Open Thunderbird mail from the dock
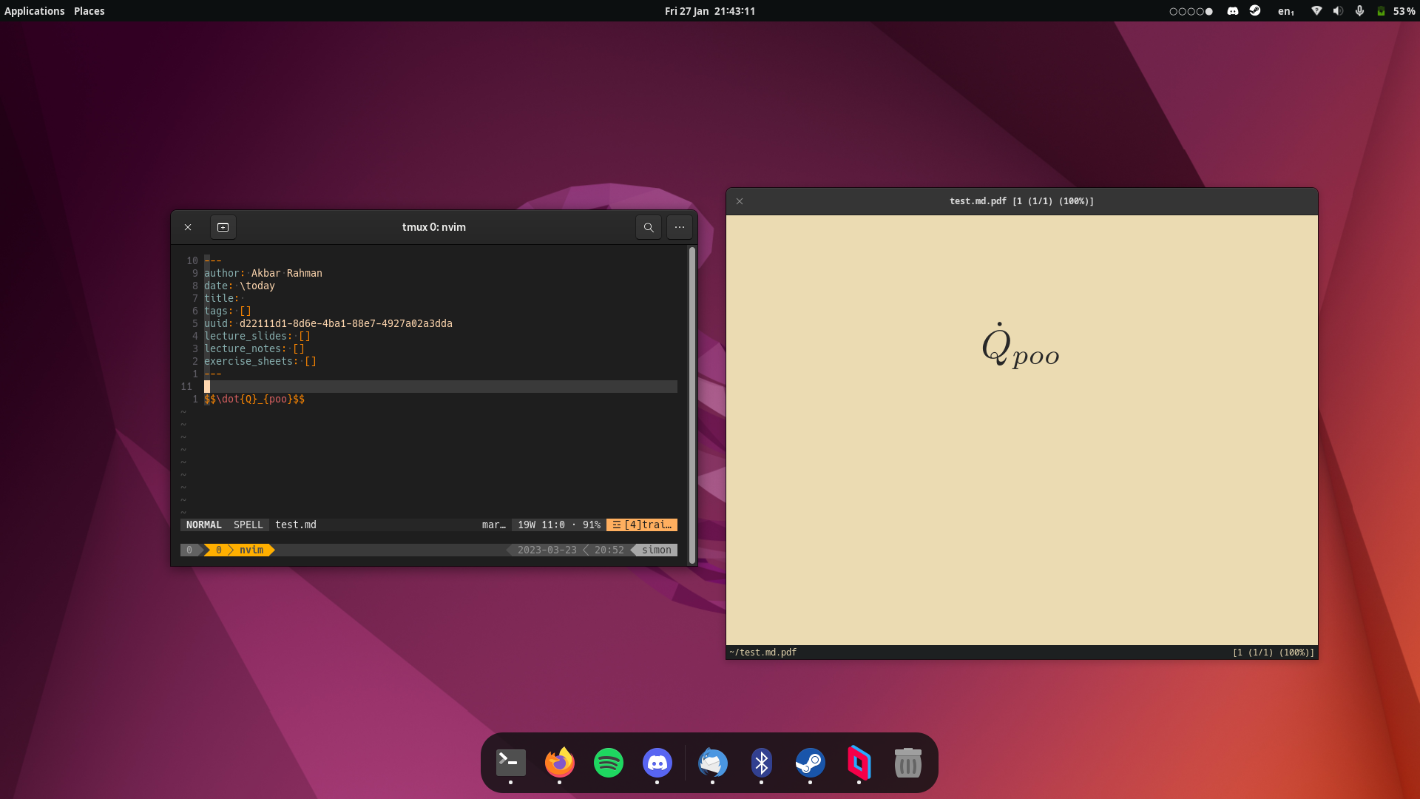 point(712,763)
